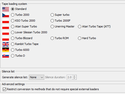
Task: Click the Polish flag beside Turbo Blizzard
Action: click(6, 38)
